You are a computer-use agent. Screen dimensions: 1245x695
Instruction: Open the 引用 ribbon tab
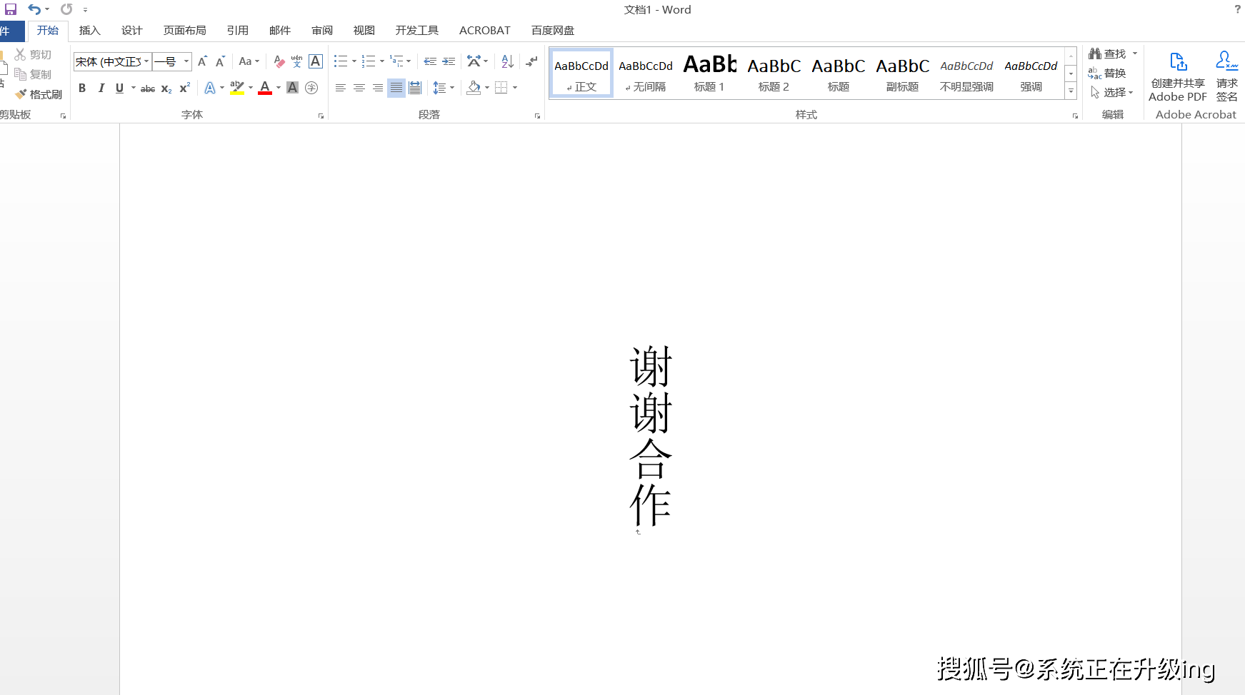tap(237, 31)
